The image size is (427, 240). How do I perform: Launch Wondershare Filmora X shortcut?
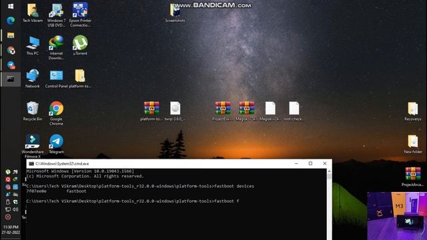(x=33, y=146)
